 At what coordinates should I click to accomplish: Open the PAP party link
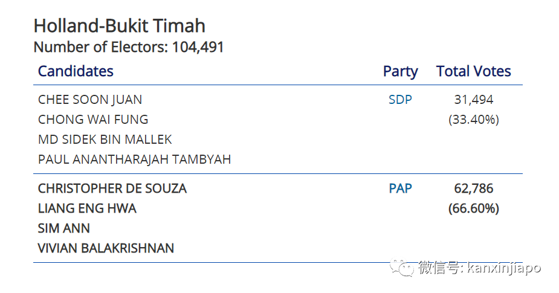pos(400,188)
